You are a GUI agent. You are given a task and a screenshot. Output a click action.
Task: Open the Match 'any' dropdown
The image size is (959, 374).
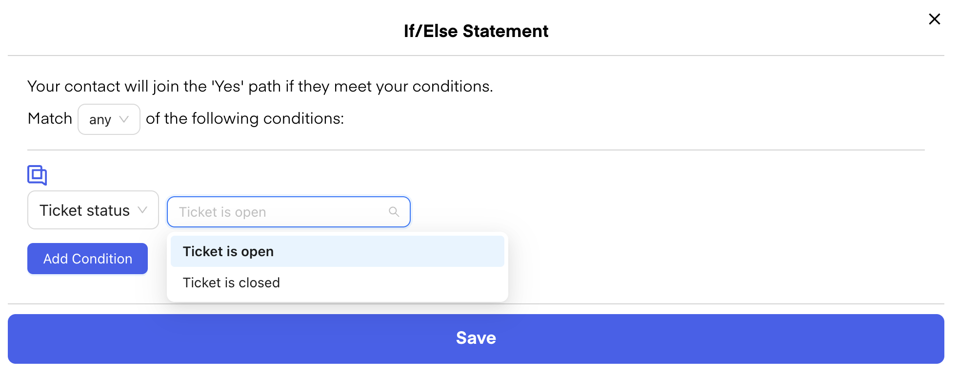coord(109,119)
